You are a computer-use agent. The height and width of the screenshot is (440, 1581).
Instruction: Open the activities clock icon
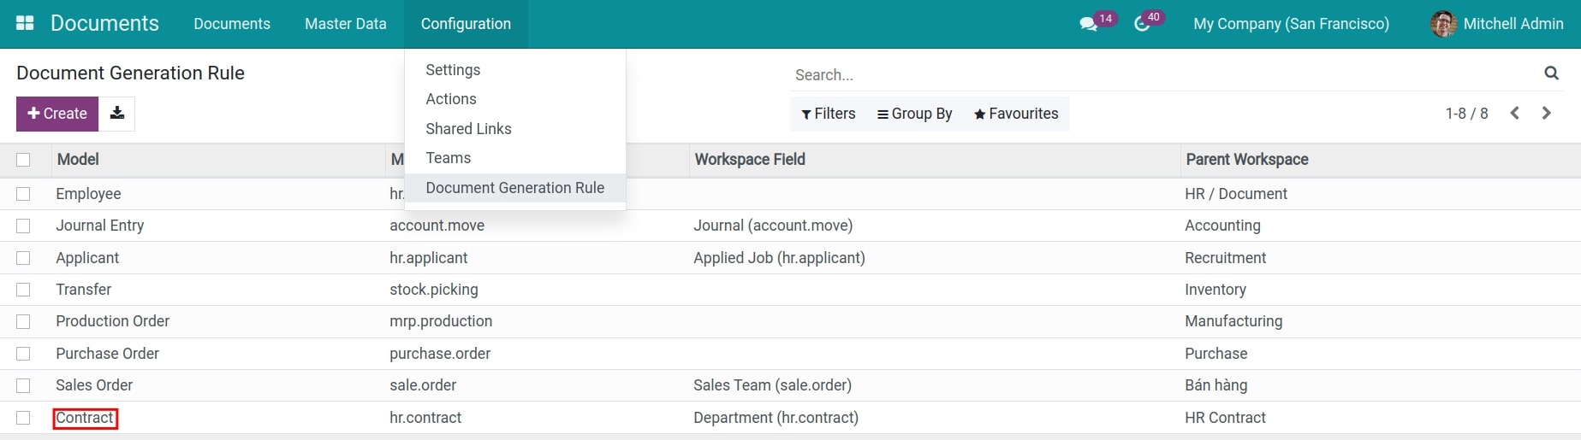click(x=1141, y=24)
